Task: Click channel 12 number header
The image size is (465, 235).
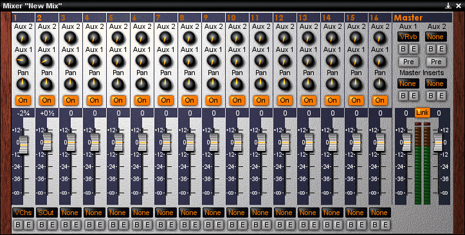Action: [284, 18]
